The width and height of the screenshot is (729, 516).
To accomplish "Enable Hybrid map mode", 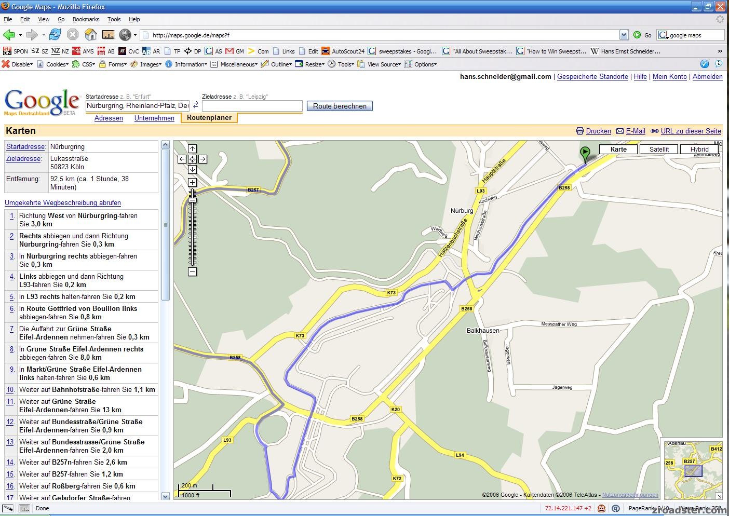I will coord(699,149).
